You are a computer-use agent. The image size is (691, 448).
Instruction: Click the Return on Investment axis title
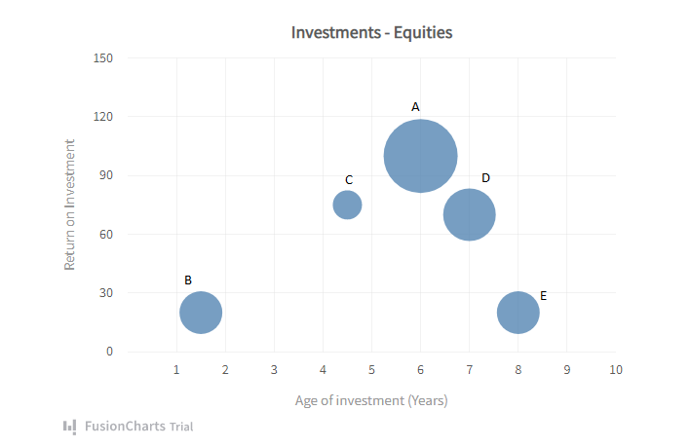pos(69,205)
